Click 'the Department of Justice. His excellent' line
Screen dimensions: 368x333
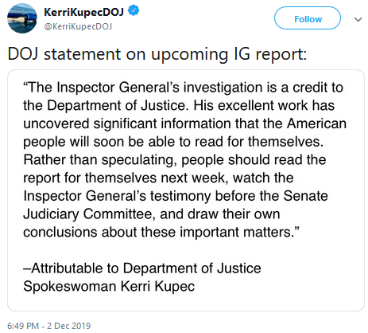179,106
